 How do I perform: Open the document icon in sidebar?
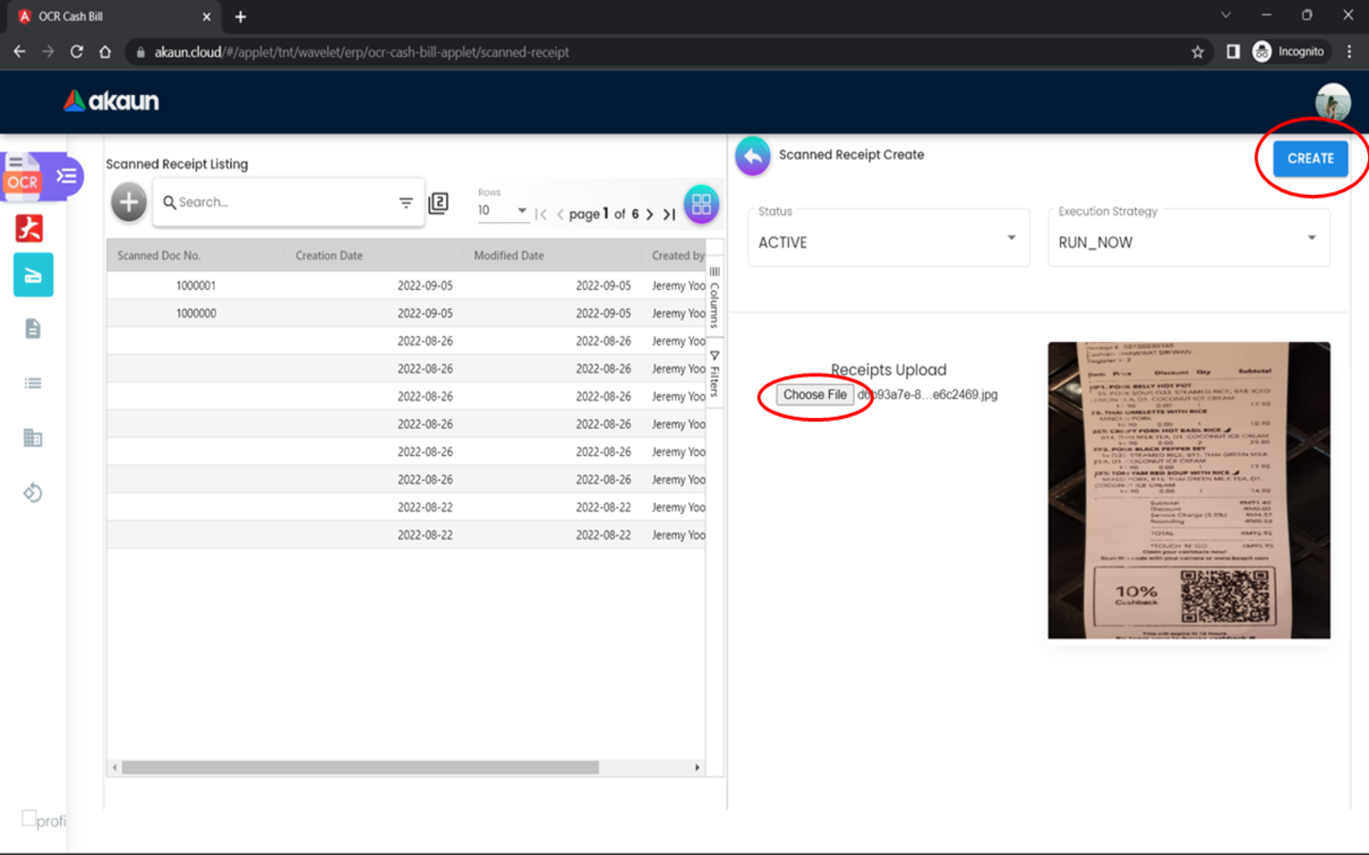click(x=33, y=329)
